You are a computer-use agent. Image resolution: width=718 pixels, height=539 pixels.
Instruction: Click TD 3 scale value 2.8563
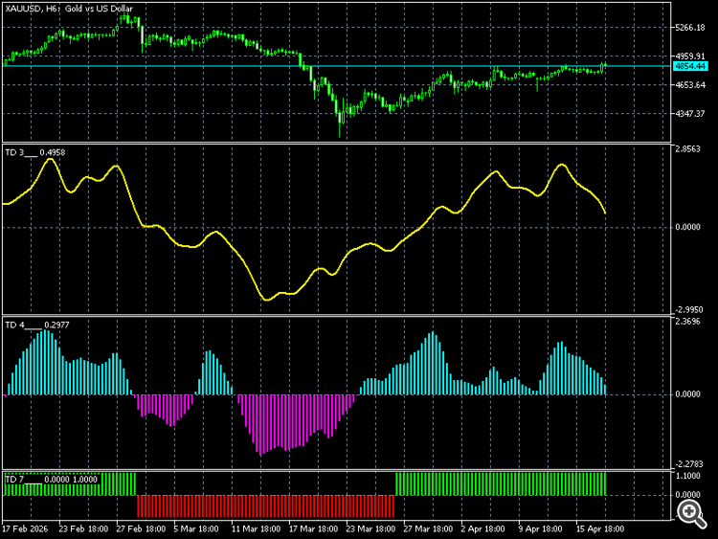pos(687,149)
